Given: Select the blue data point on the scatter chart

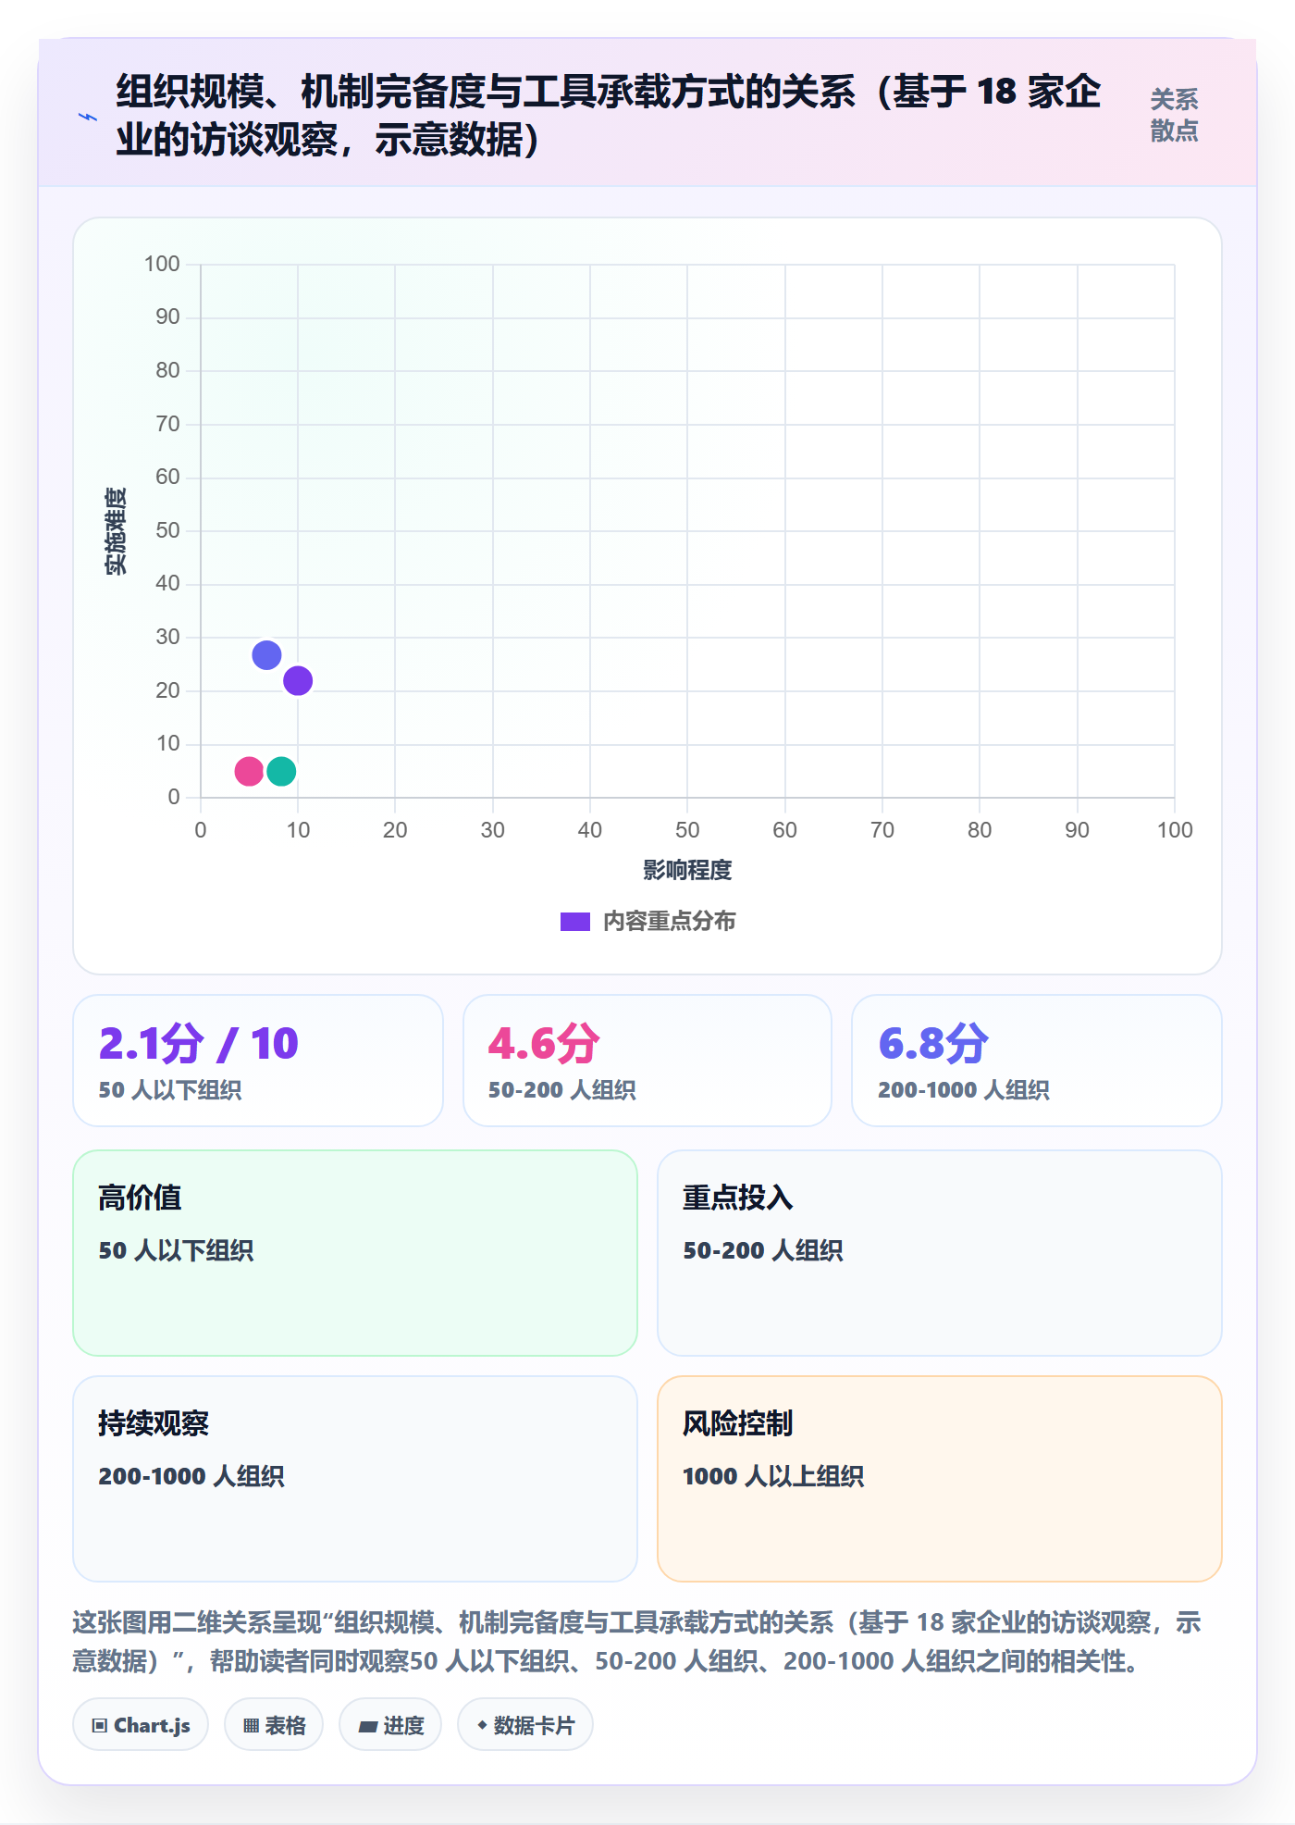Looking at the screenshot, I should (x=266, y=655).
